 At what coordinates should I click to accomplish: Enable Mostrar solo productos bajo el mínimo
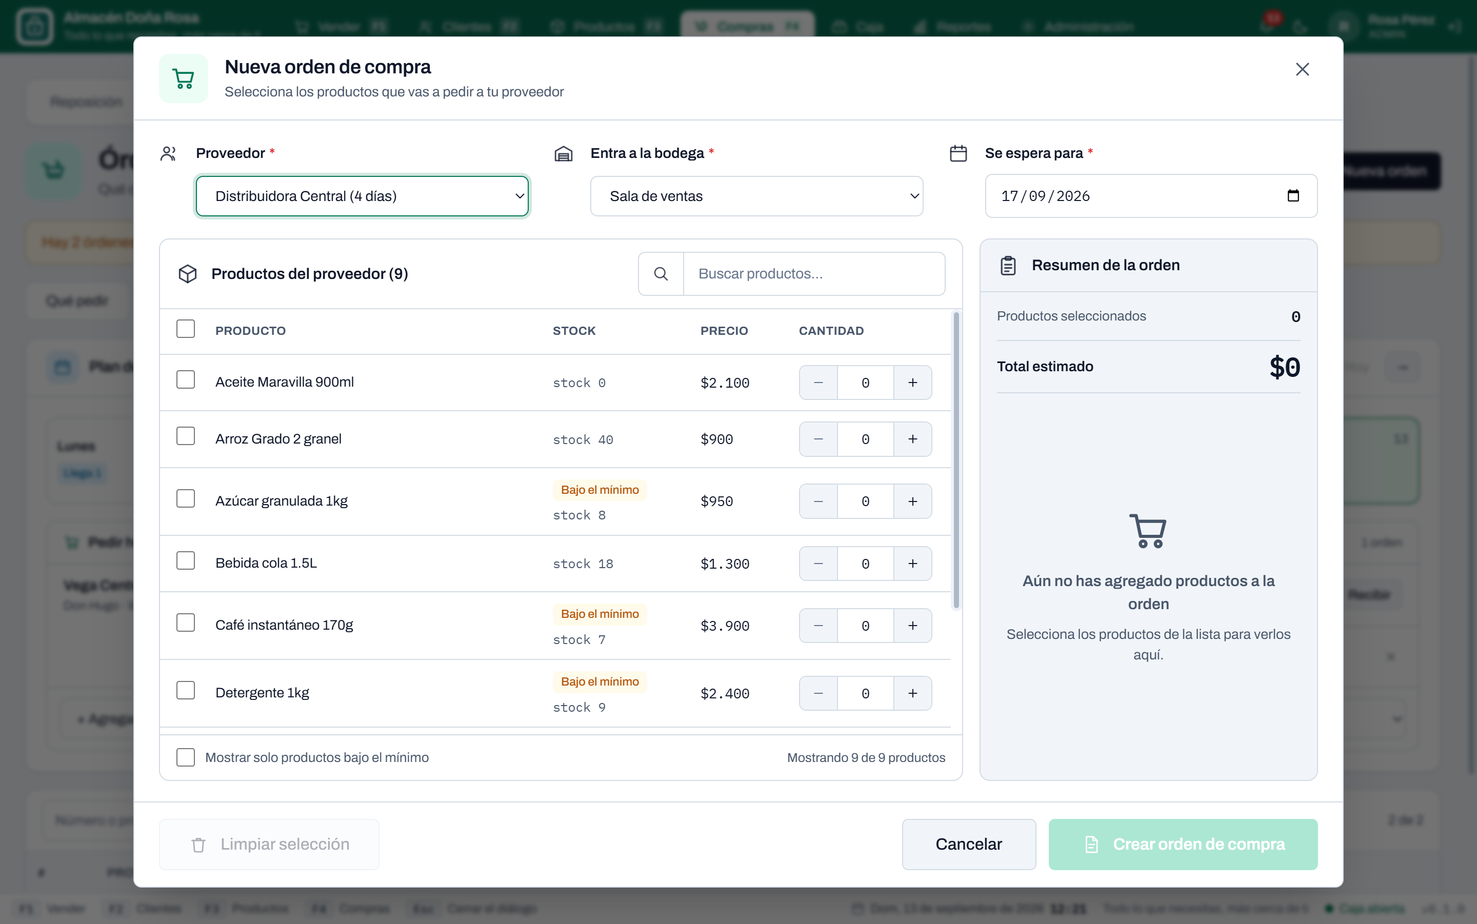coord(186,758)
